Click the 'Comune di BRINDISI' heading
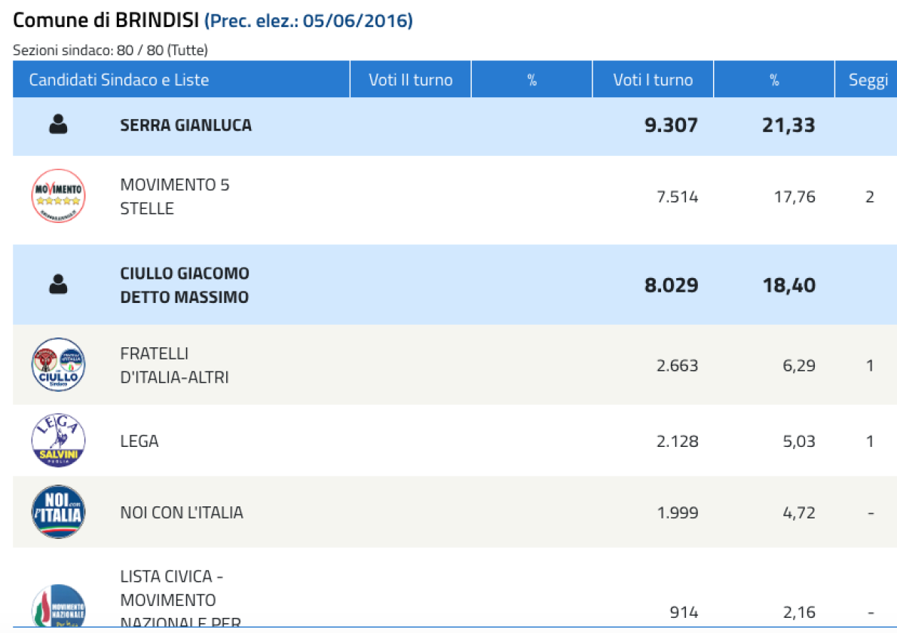Image resolution: width=897 pixels, height=633 pixels. [x=106, y=20]
